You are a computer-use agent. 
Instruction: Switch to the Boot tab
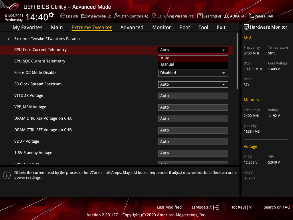185,27
